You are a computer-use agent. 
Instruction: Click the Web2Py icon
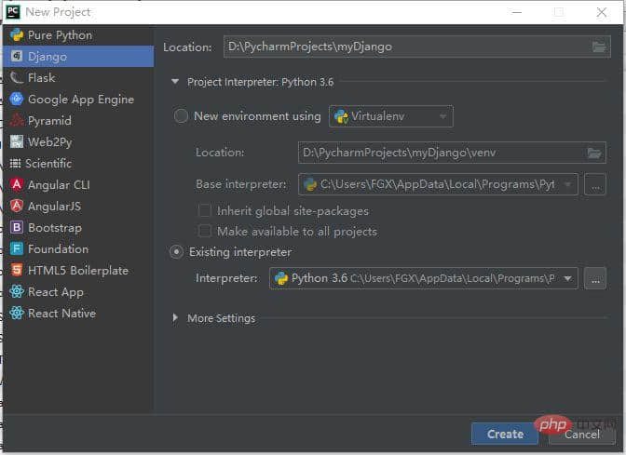(17, 141)
